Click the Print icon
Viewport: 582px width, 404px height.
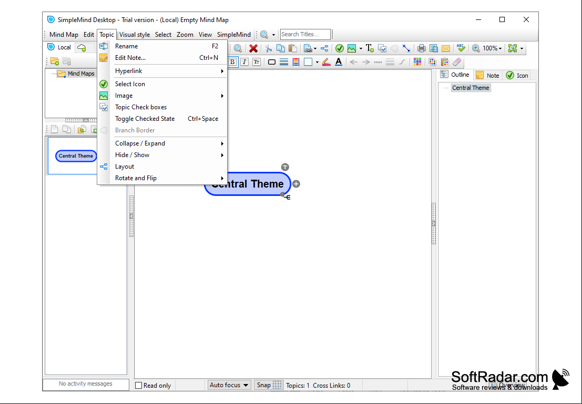click(x=421, y=48)
